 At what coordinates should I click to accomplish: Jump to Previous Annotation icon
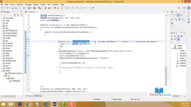(x=73, y=8)
